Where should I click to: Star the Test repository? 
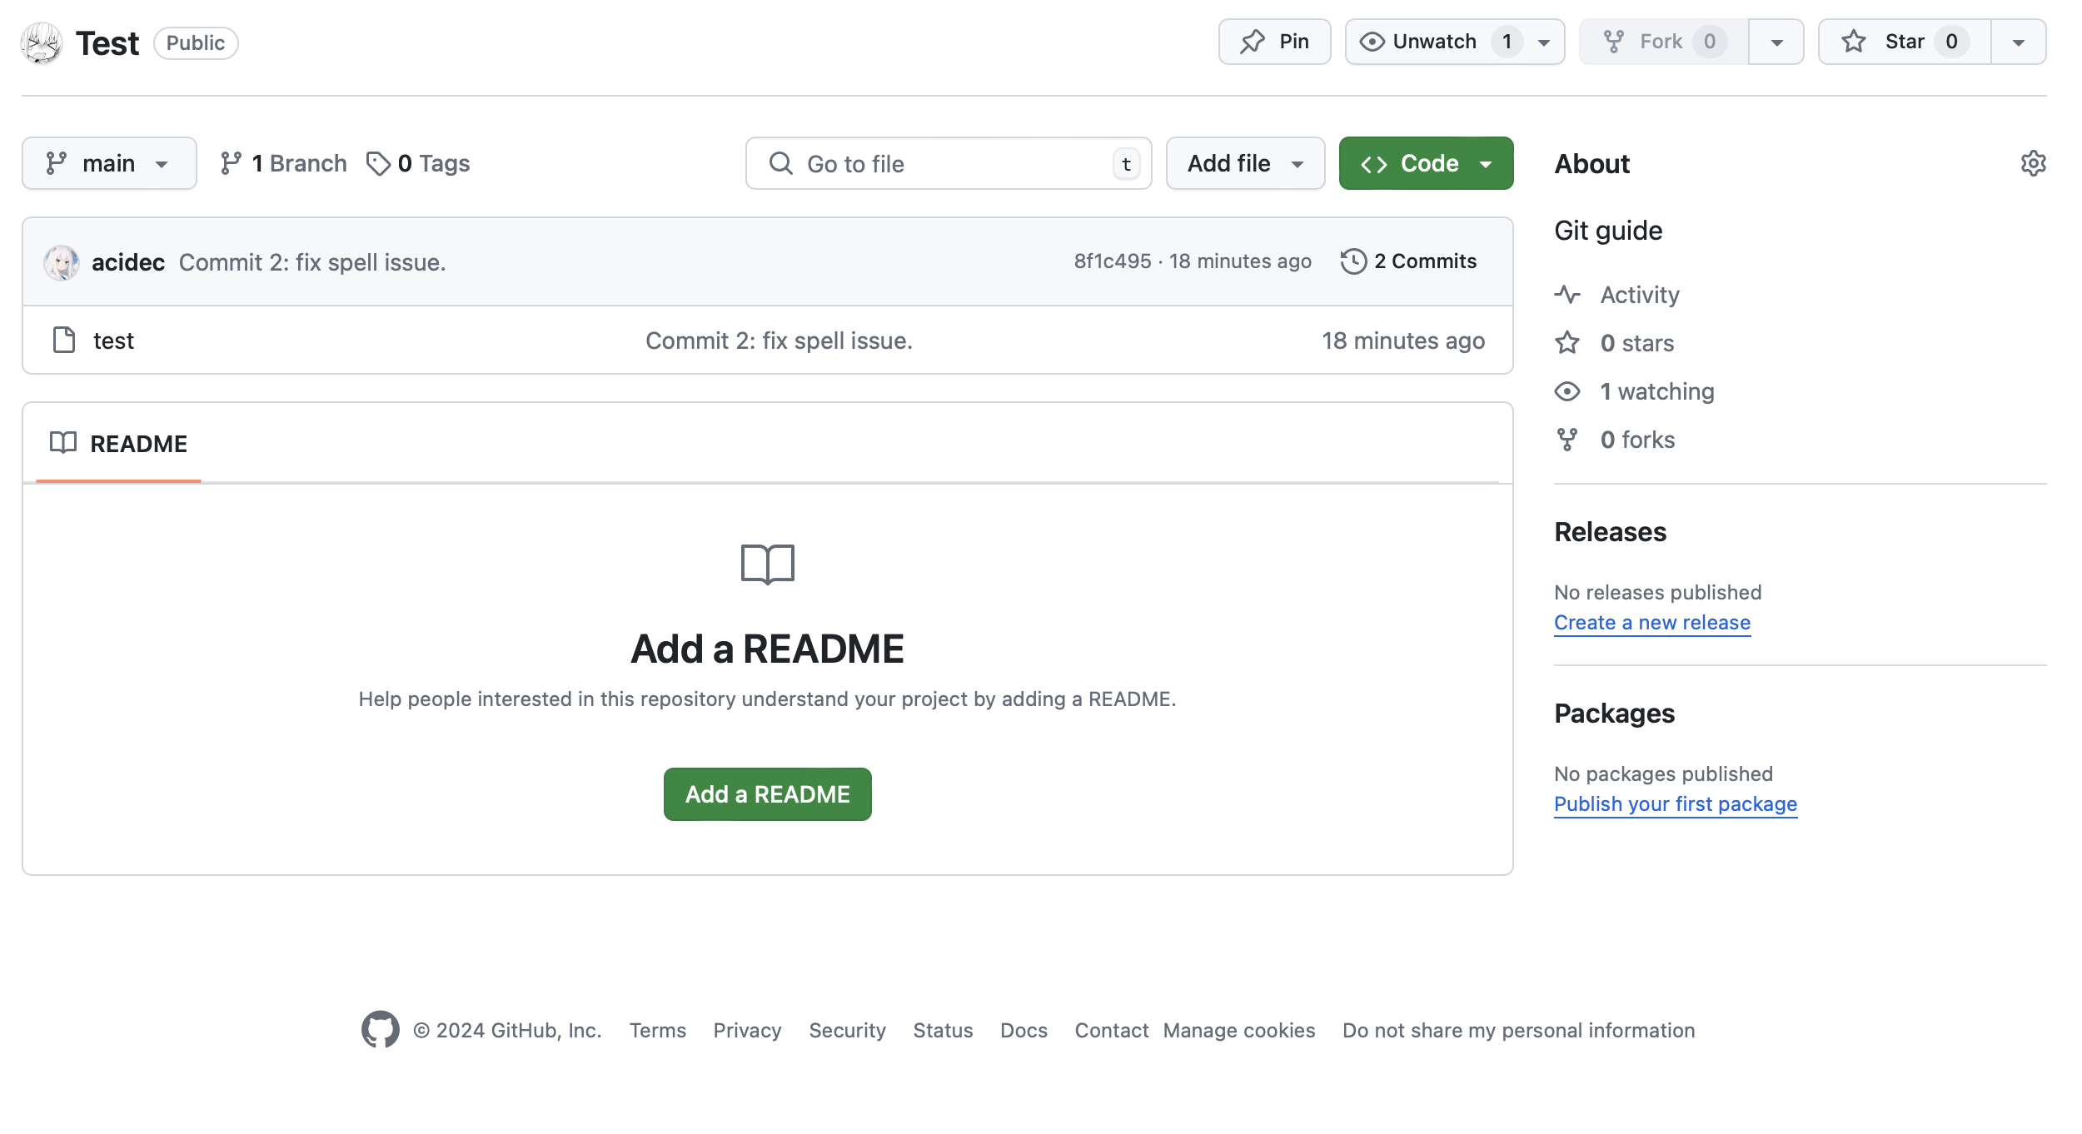(x=1904, y=42)
